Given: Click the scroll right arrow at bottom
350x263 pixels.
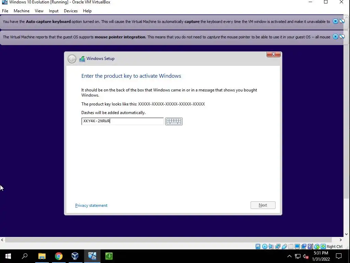Looking at the screenshot, I should [341, 240].
